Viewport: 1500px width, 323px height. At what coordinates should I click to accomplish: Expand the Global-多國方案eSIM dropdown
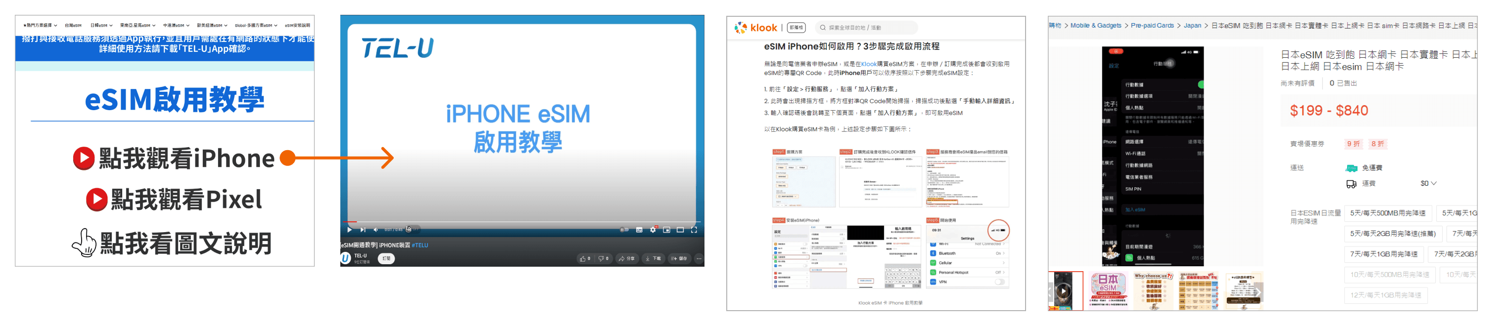click(256, 26)
